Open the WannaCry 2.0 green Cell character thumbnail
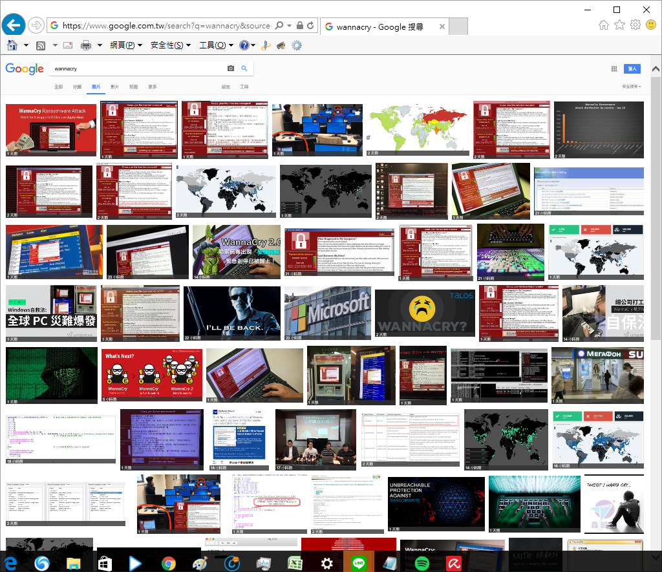Viewport: 662px width, 572px height. (237, 252)
